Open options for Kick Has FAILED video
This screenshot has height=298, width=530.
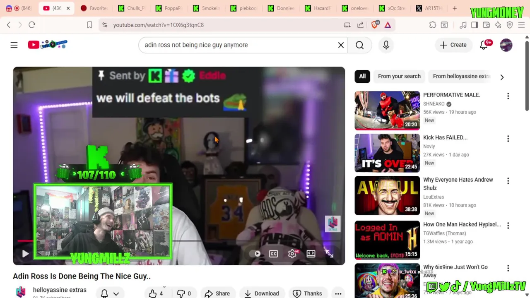[x=508, y=139]
